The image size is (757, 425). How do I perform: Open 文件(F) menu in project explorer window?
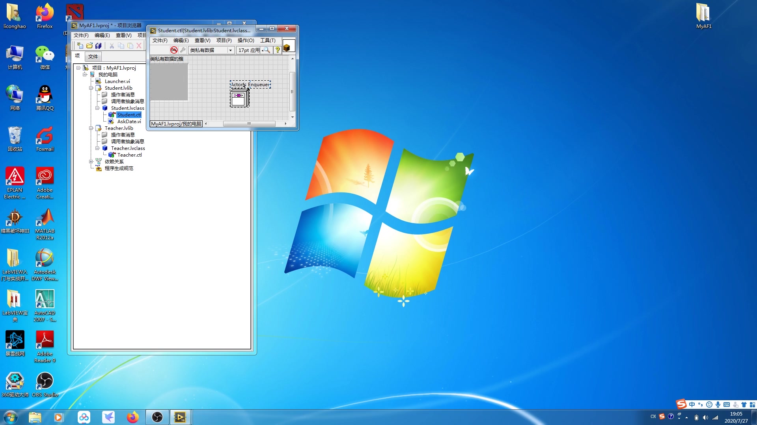81,35
